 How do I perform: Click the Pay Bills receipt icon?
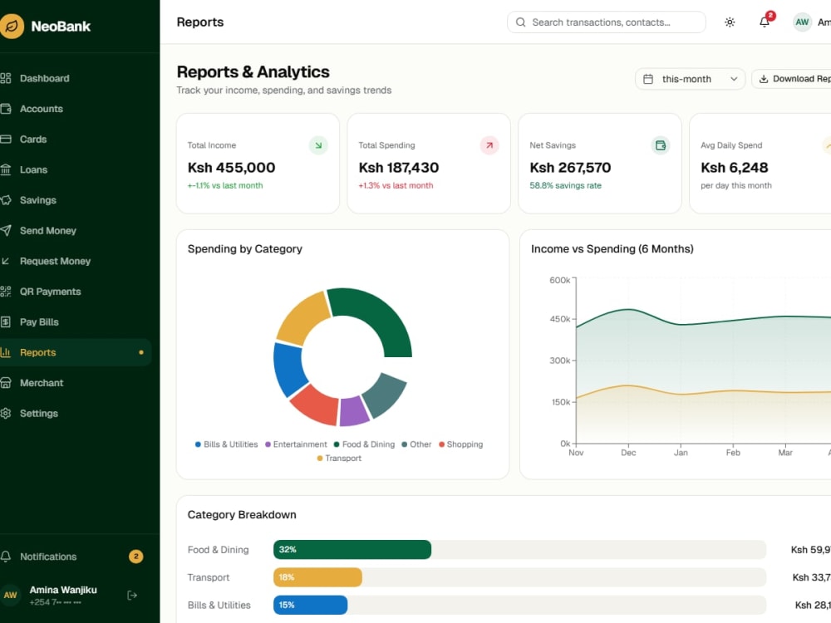pos(5,322)
